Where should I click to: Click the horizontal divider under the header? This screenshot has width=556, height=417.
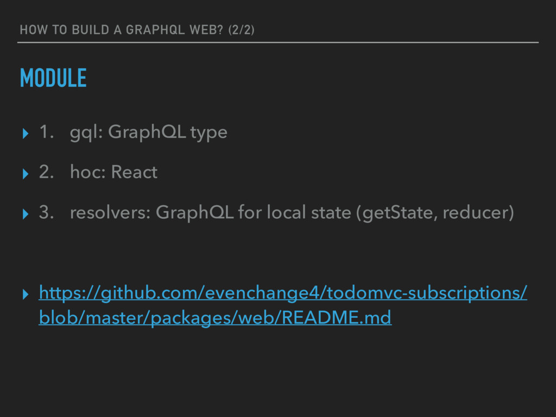click(278, 42)
